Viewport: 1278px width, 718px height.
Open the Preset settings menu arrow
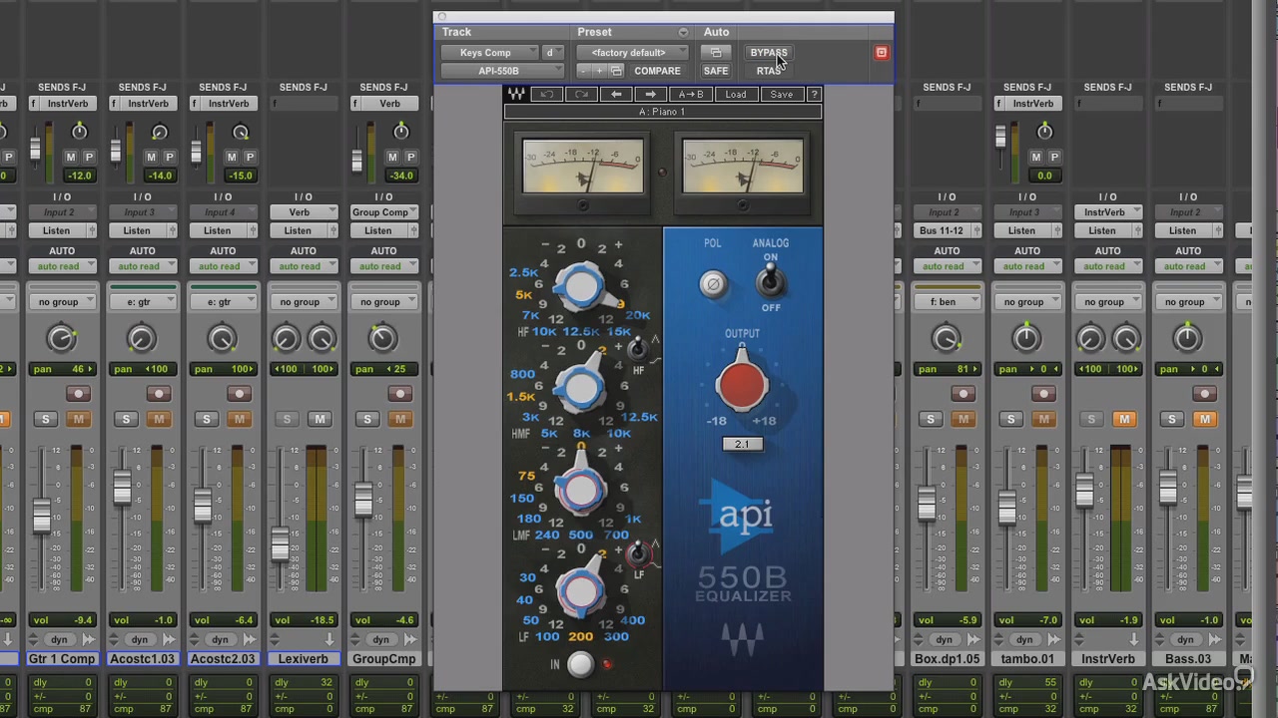[683, 32]
